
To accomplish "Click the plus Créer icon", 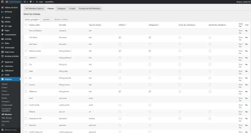I will tap(37, 2).
